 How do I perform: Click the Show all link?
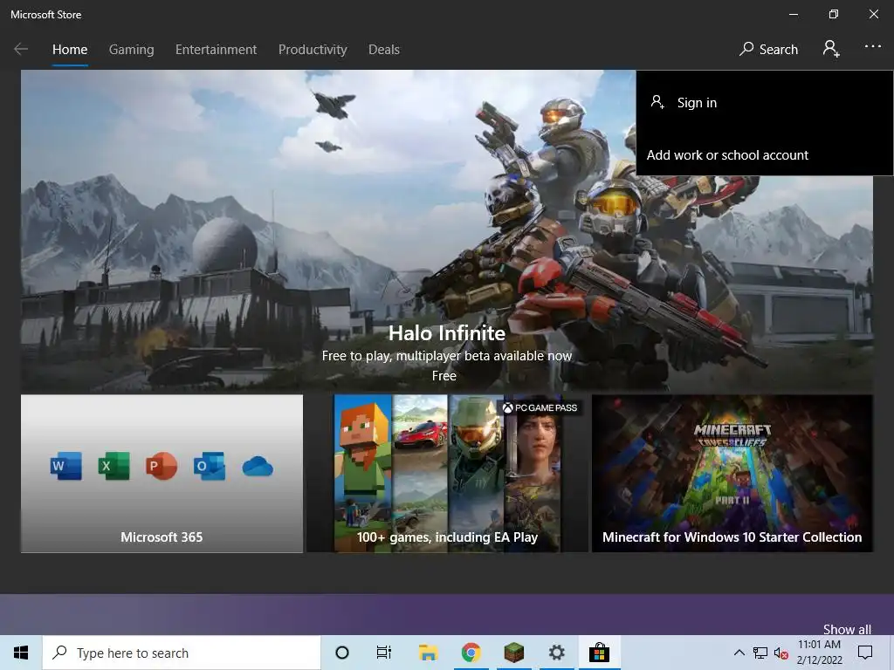pos(847,629)
